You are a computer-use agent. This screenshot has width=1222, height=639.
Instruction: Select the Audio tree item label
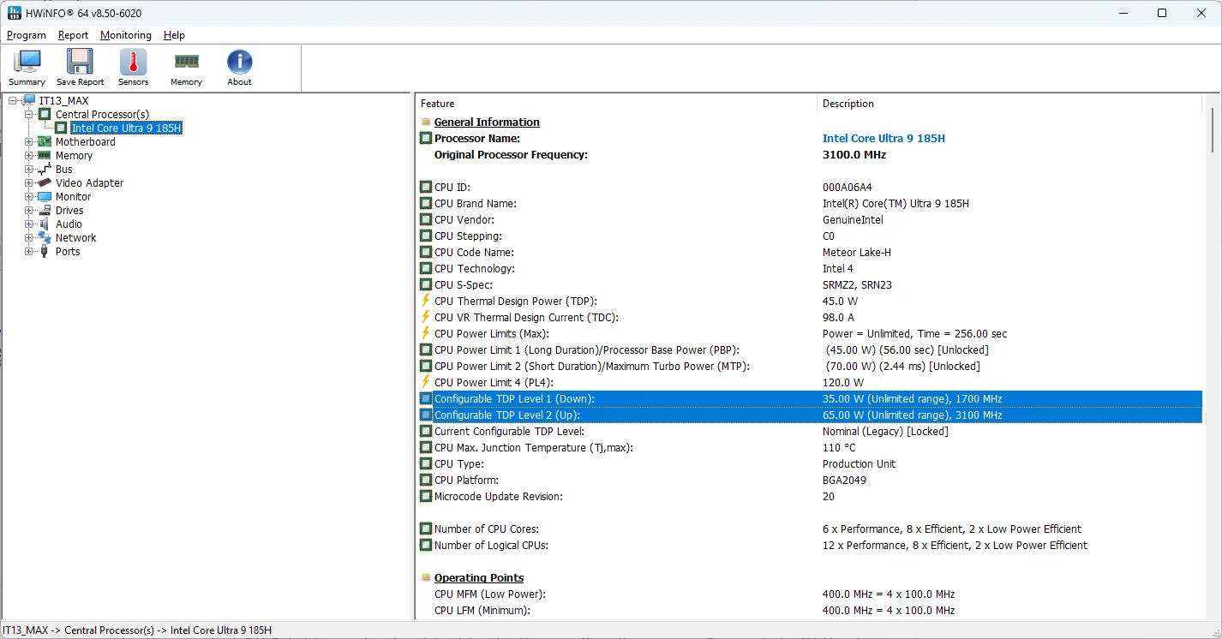coord(69,224)
